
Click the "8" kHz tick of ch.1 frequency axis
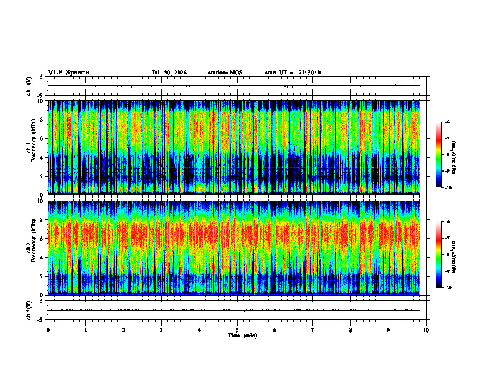click(42, 120)
